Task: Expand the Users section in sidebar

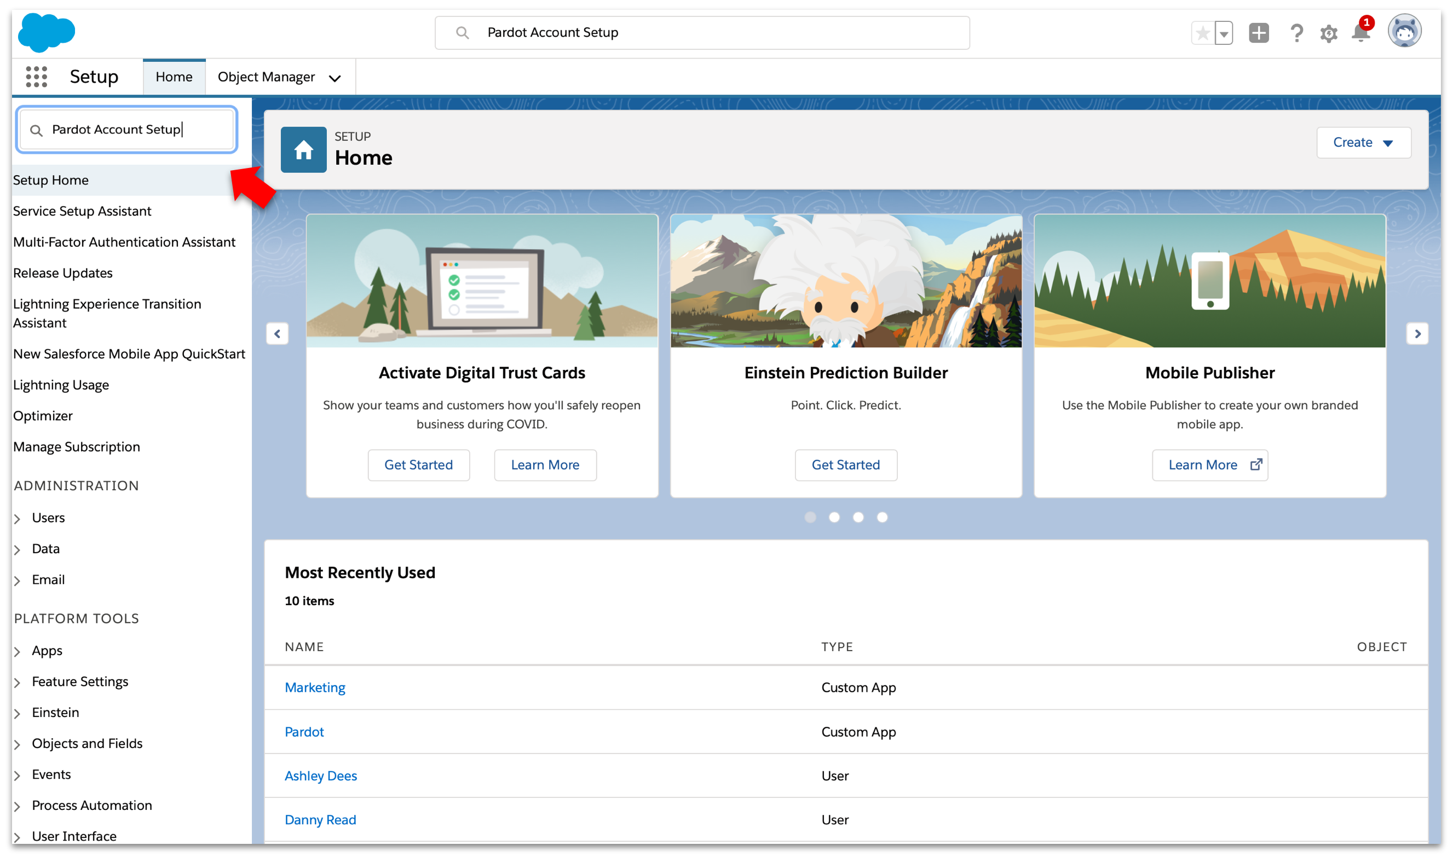Action: click(x=18, y=519)
